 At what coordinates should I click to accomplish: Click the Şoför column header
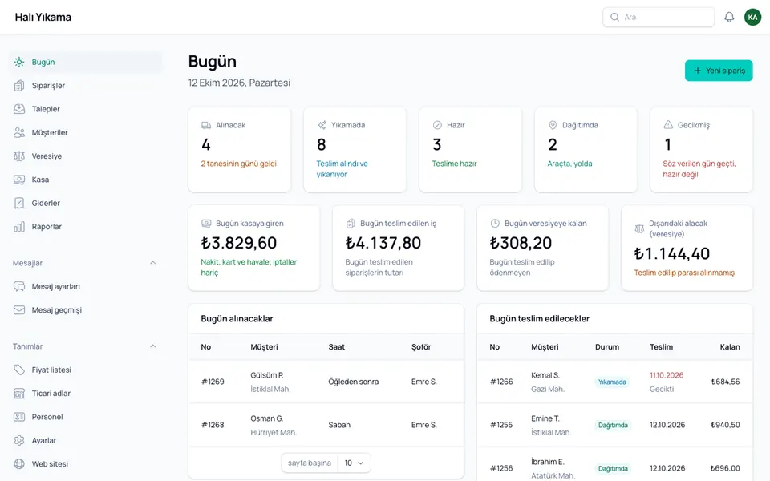[x=421, y=346]
